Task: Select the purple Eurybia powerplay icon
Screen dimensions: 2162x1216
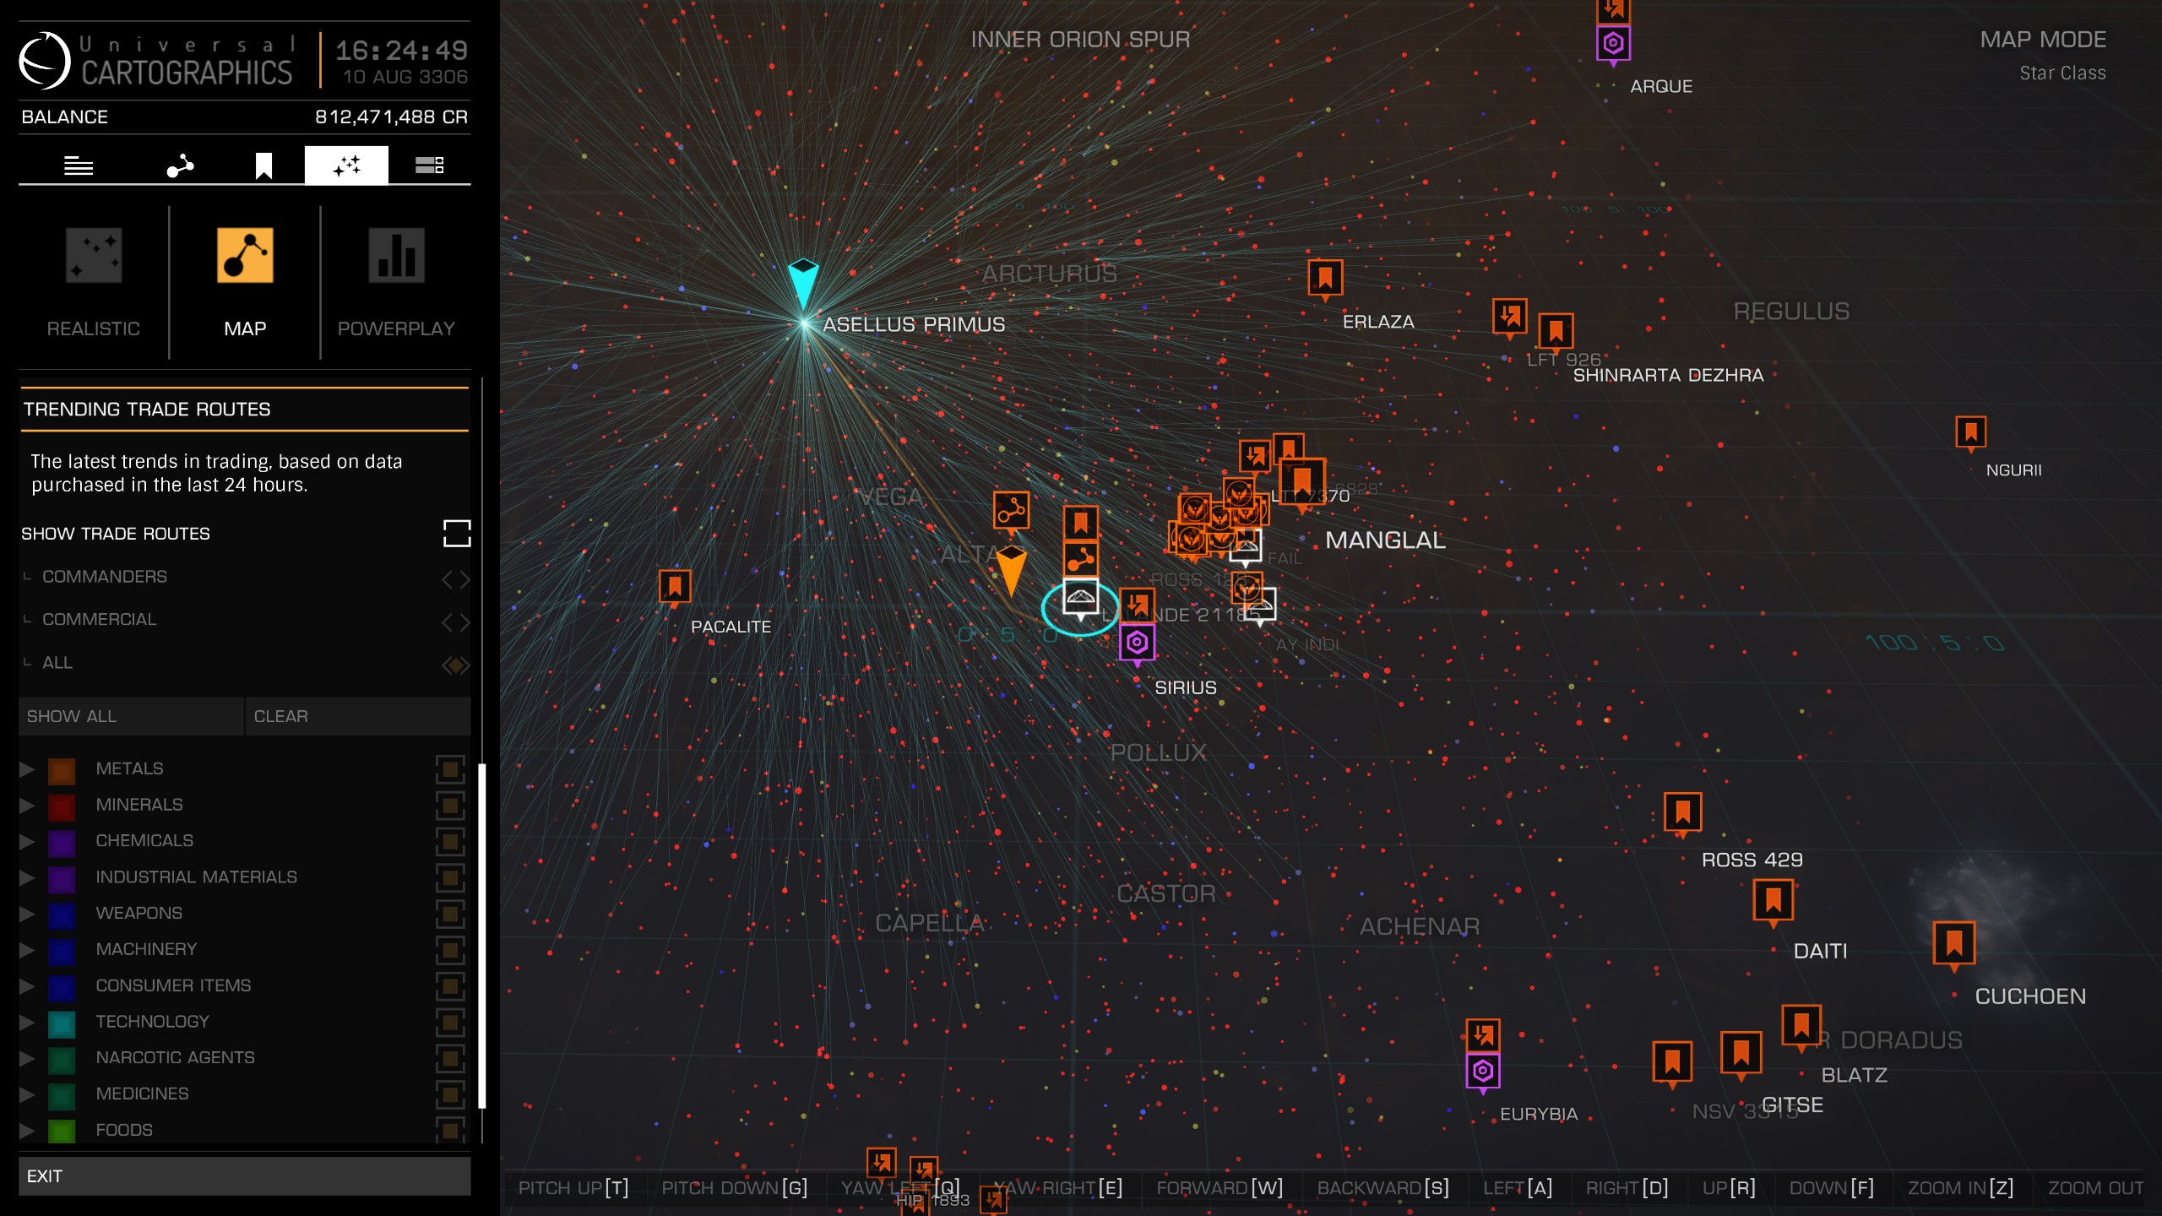Action: [1483, 1073]
